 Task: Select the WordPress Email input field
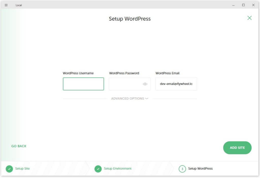[176, 84]
